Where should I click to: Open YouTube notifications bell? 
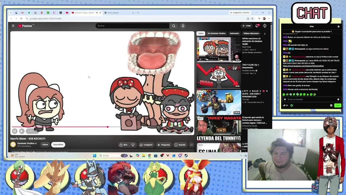(257, 26)
